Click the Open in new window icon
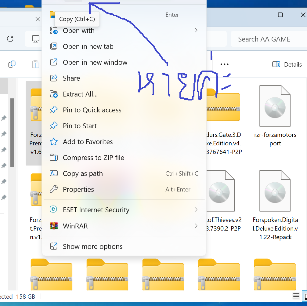The image size is (307, 306). 54,62
